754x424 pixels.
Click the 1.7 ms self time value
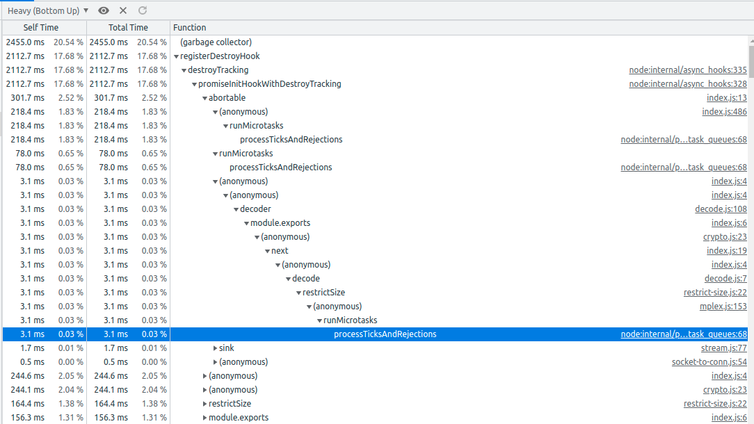pyautogui.click(x=32, y=348)
